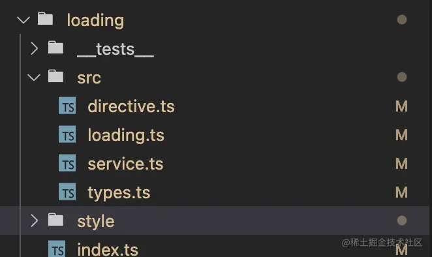
Task: Click the TS icon beside index.ts
Action: (57, 249)
